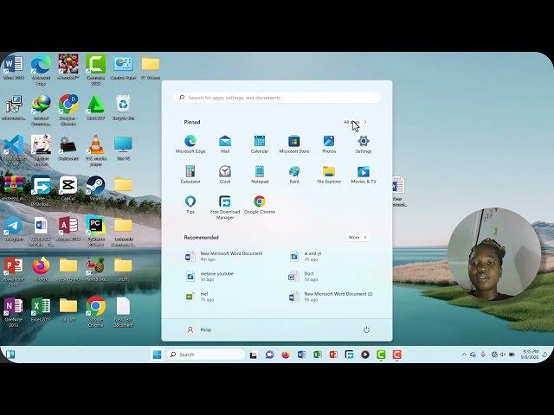This screenshot has width=554, height=415.
Task: Open recommended 'New Microsoft Word Document (2)'
Action: pos(331,297)
